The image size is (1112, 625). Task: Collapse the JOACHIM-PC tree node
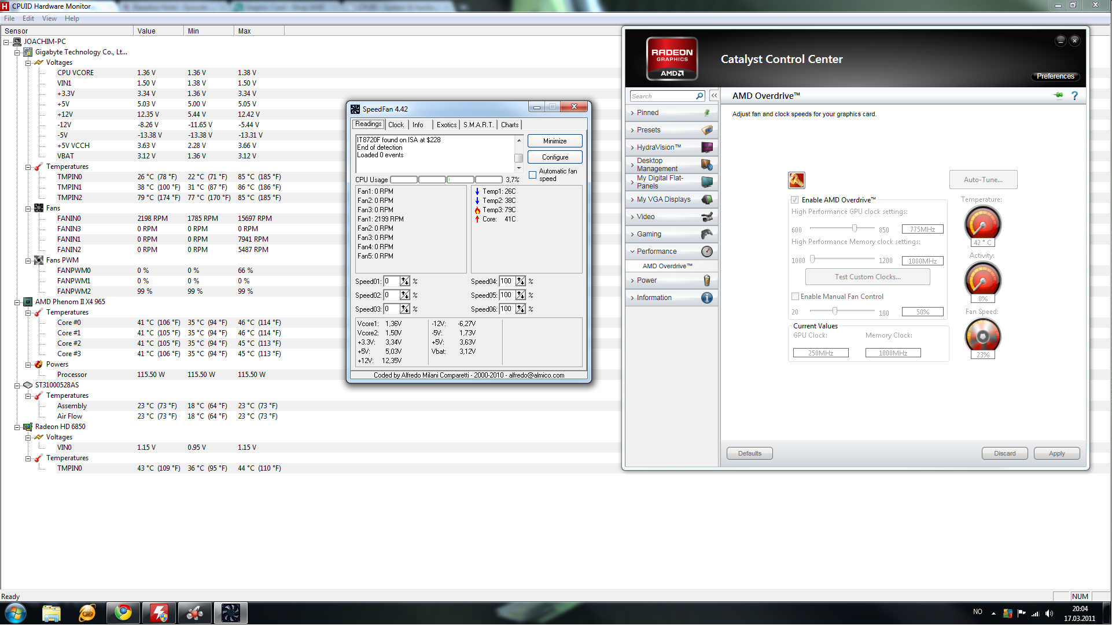tap(6, 42)
